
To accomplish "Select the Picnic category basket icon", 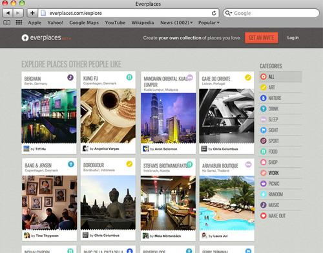I will [x=263, y=183].
